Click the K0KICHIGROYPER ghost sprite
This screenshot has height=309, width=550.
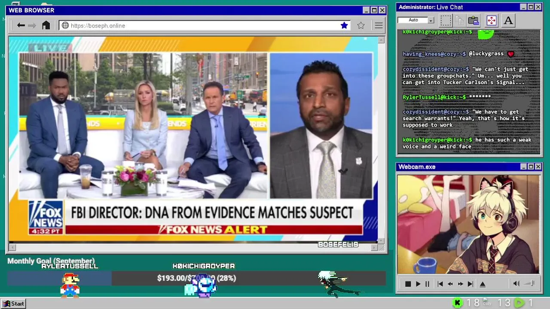click(201, 285)
